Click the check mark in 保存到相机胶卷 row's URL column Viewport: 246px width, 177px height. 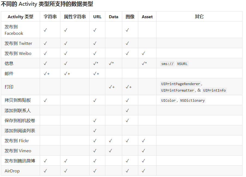(x=95, y=120)
